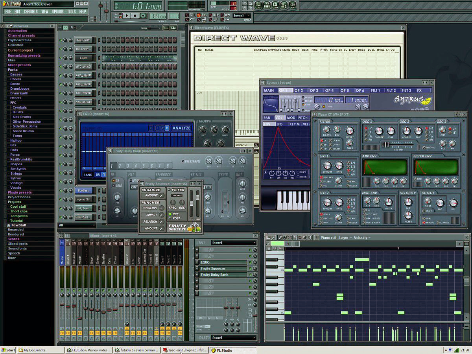The height and width of the screenshot is (354, 472).
Task: Click the save project disk icon
Action: 249,3
